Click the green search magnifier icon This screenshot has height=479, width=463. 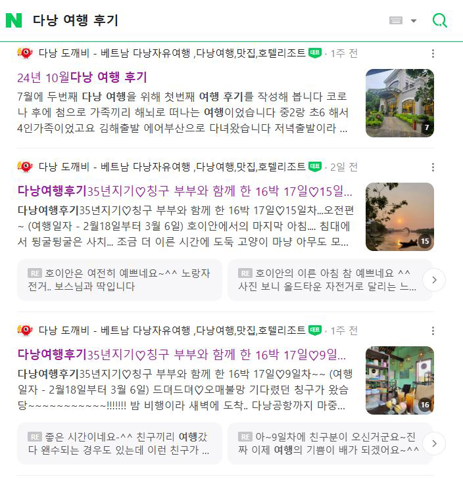439,20
